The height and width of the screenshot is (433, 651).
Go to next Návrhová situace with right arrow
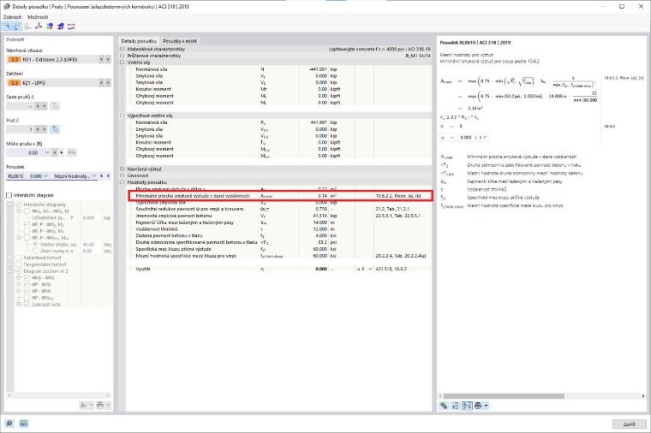(108, 60)
